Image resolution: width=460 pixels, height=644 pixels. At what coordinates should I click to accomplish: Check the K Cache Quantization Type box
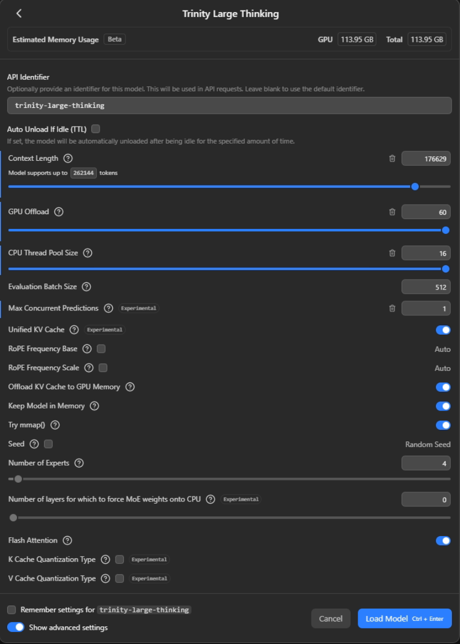(x=119, y=559)
